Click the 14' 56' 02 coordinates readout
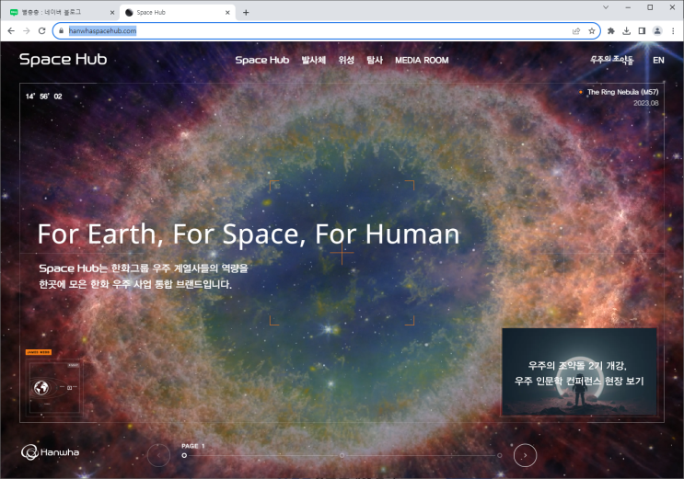Image resolution: width=684 pixels, height=479 pixels. [43, 97]
